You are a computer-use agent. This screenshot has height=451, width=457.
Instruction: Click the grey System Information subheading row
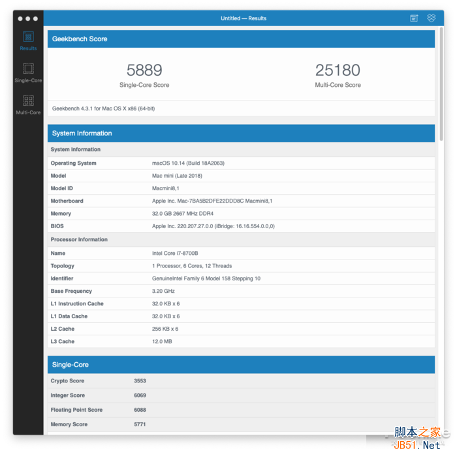(241, 150)
